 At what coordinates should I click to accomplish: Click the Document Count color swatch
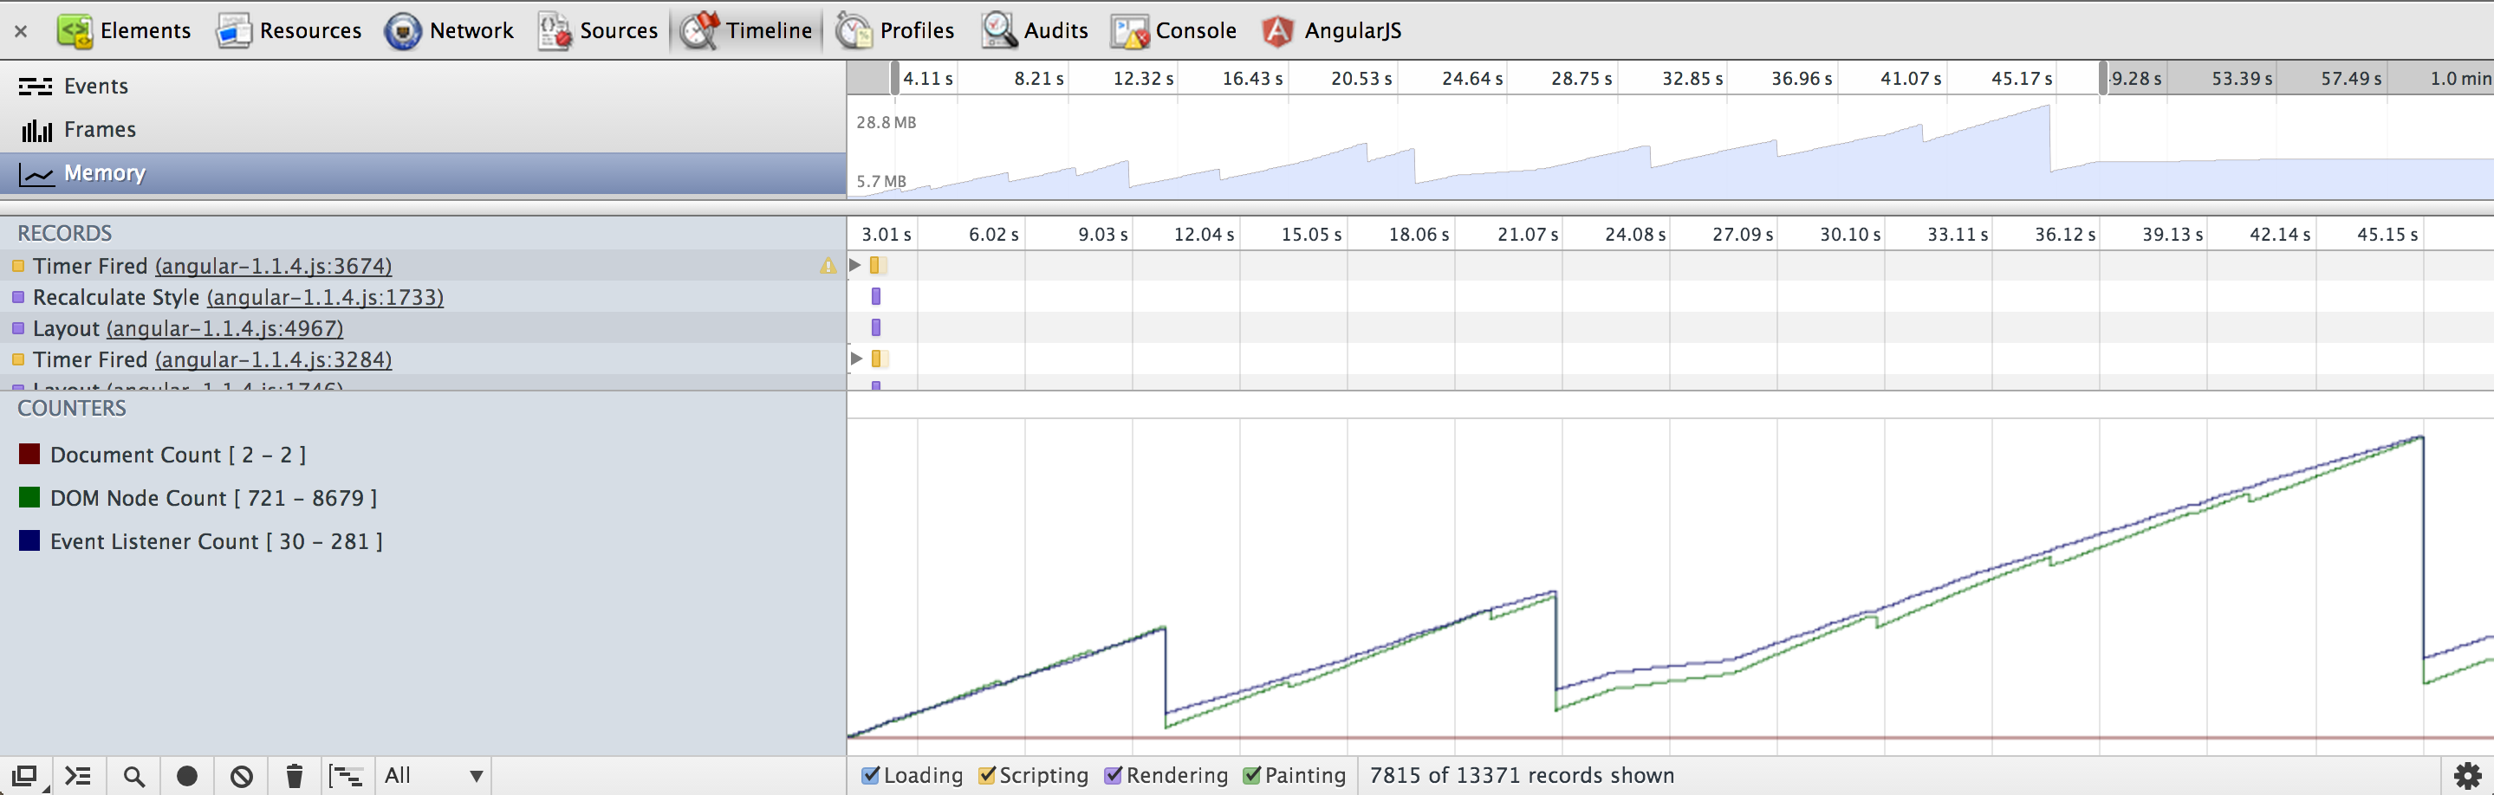(x=30, y=454)
